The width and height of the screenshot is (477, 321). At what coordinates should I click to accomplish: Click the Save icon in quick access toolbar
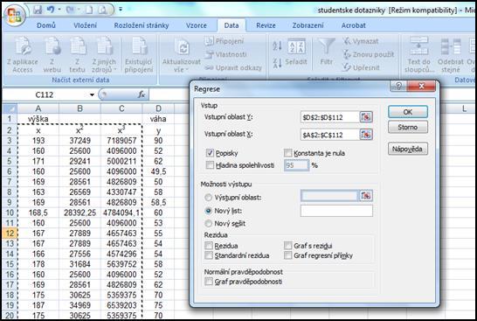[38, 10]
